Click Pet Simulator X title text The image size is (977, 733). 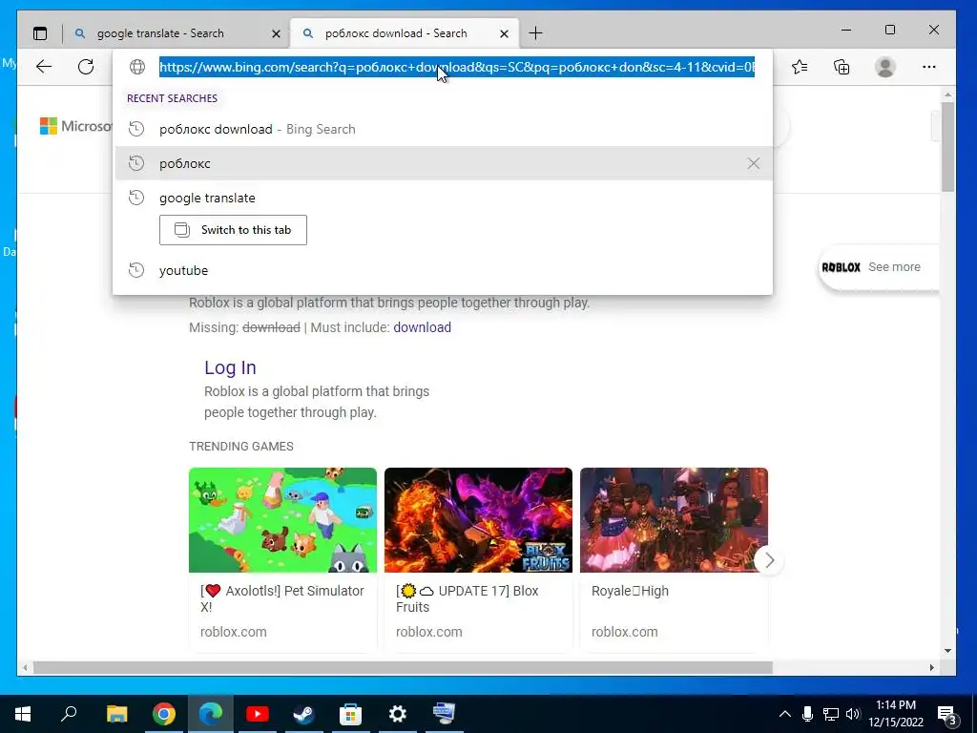[282, 598]
